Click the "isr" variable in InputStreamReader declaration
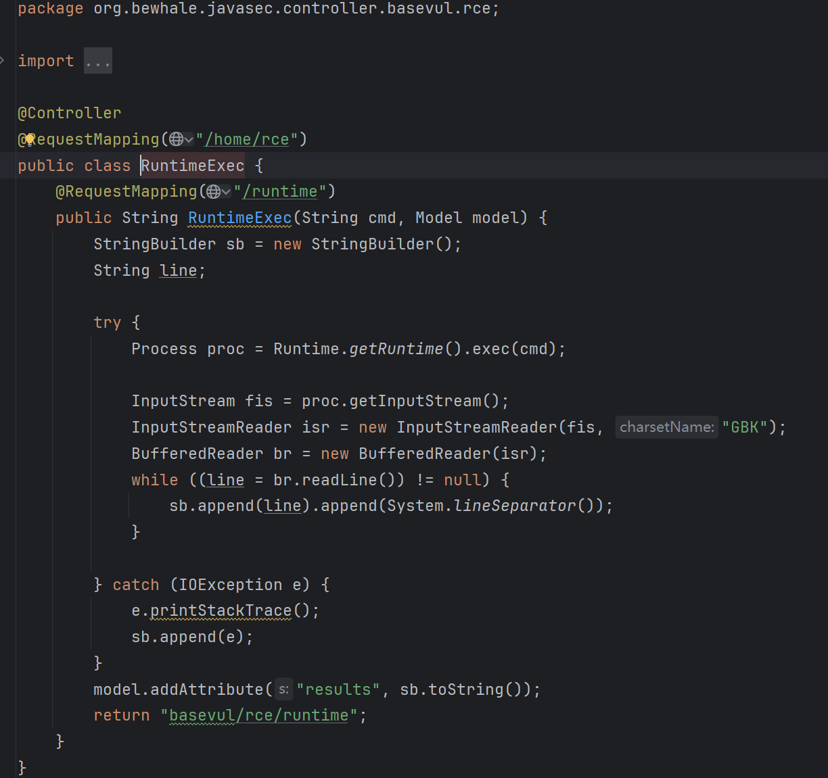Screen dimensions: 828x778 click(x=316, y=427)
